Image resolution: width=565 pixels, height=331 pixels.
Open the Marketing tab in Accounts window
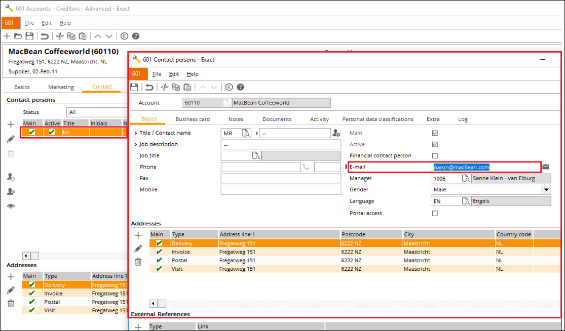(61, 87)
